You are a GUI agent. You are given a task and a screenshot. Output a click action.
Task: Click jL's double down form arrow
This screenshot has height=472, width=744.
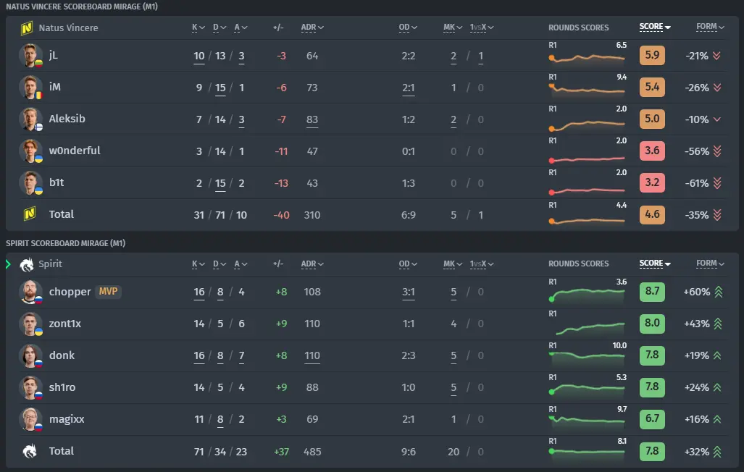pyautogui.click(x=717, y=56)
